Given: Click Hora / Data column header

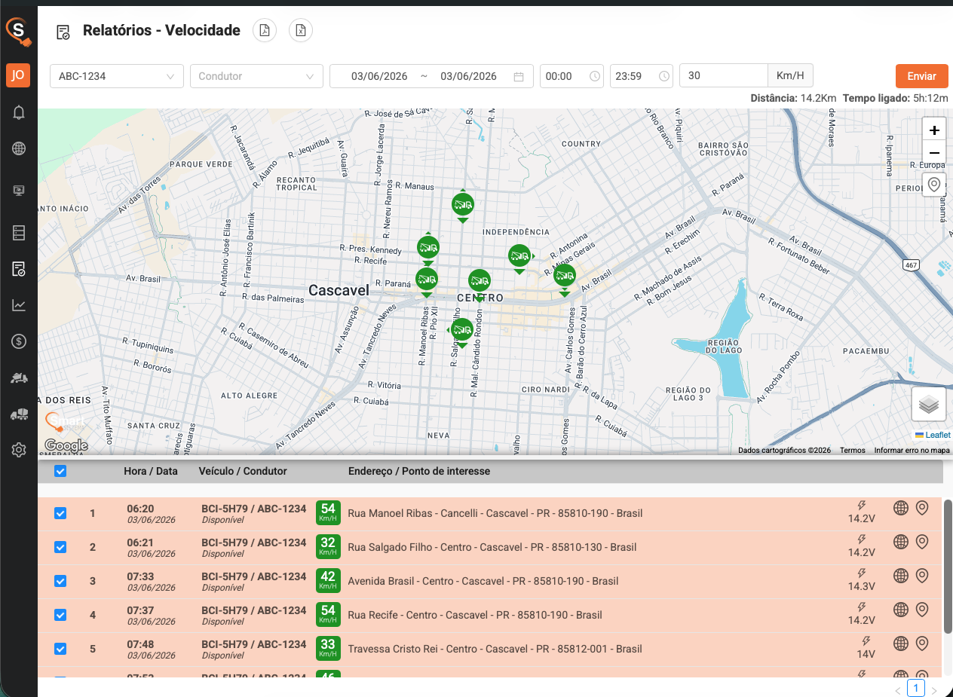Looking at the screenshot, I should coord(151,471).
